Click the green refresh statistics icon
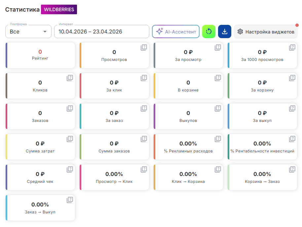302x227 pixels. coord(209,31)
